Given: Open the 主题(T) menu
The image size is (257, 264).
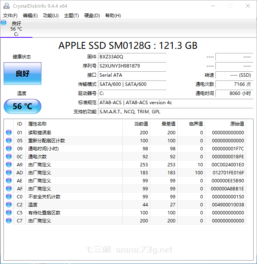Looking at the screenshot, I should coord(71,16).
